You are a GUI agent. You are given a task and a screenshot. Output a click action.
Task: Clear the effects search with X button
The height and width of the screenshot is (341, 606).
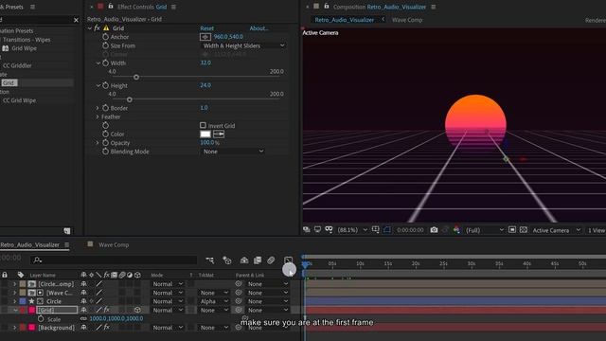tap(76, 20)
